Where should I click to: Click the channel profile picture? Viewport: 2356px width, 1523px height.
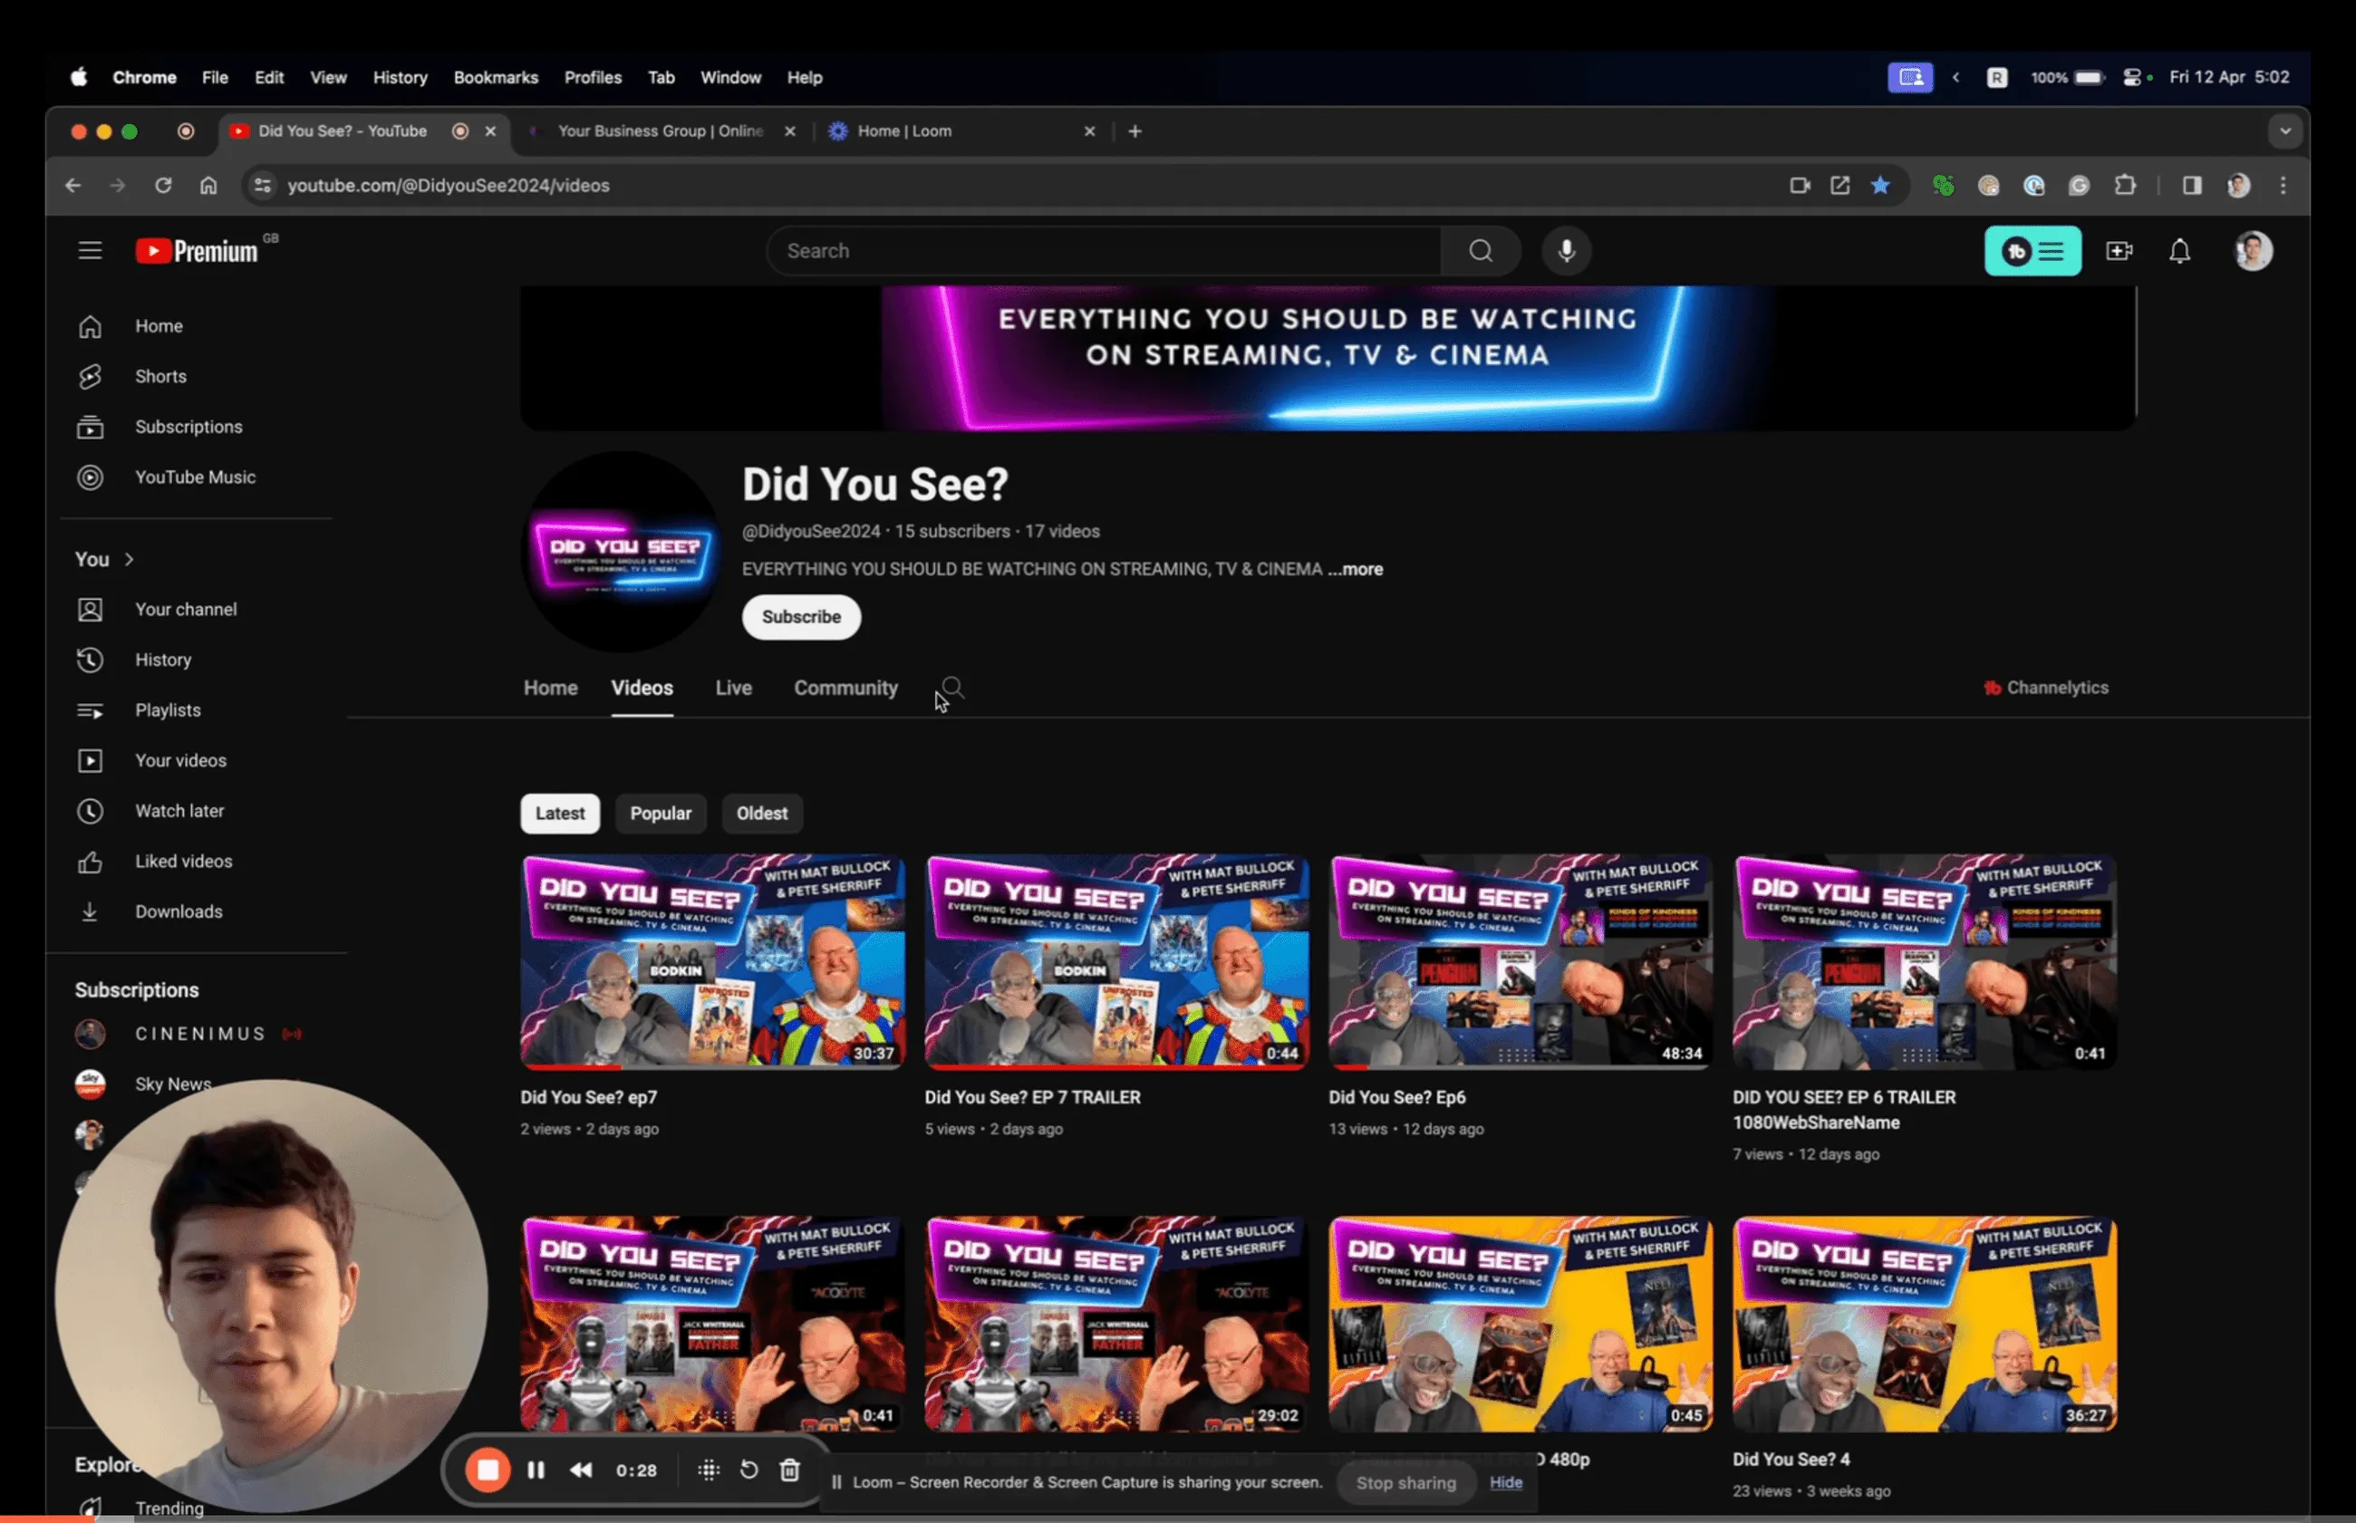coord(621,552)
